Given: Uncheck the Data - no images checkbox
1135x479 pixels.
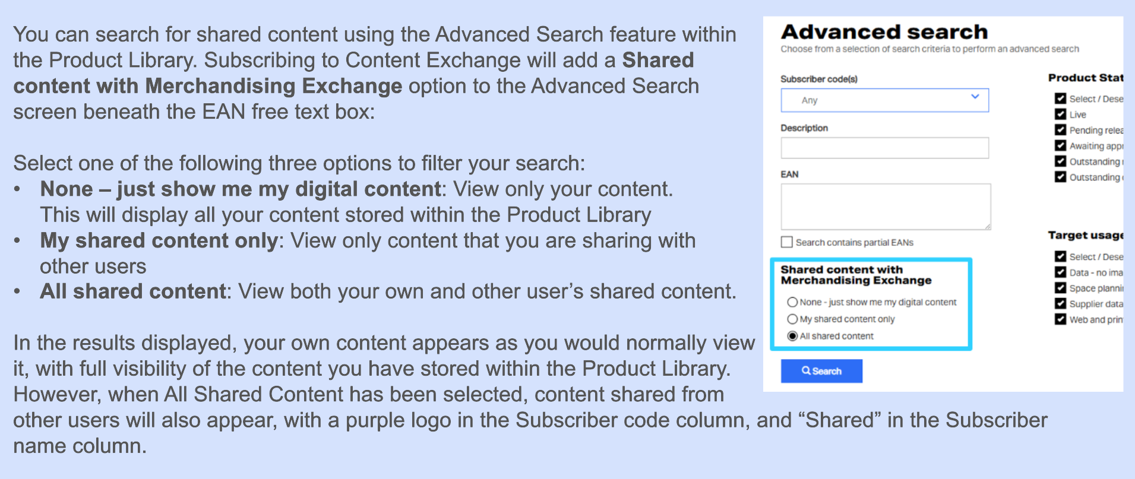Looking at the screenshot, I should point(1061,272).
